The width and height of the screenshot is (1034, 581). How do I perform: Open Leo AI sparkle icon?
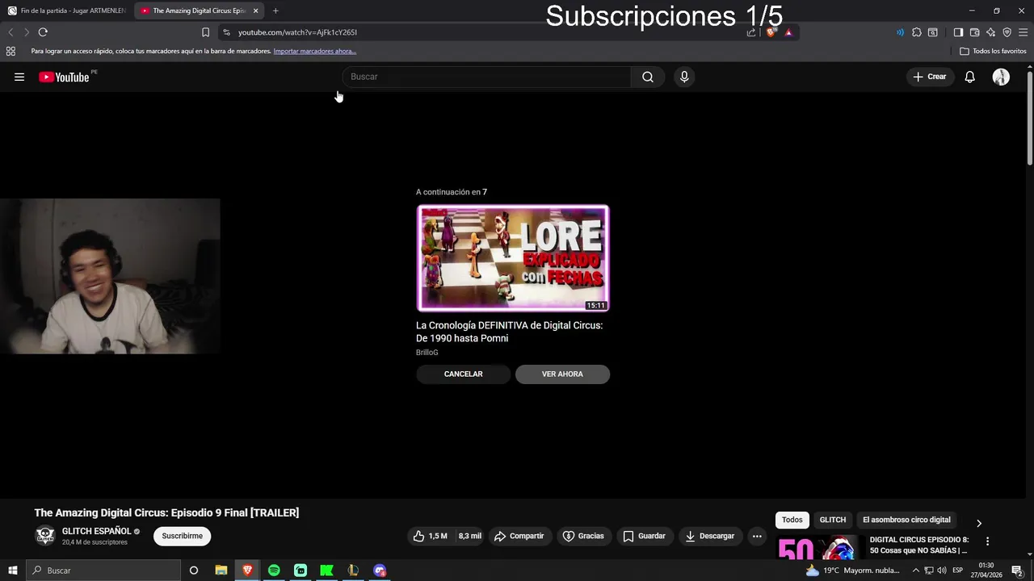[x=991, y=32]
